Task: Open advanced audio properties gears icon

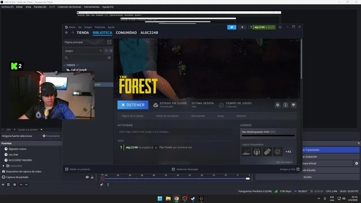Action: 102,185
